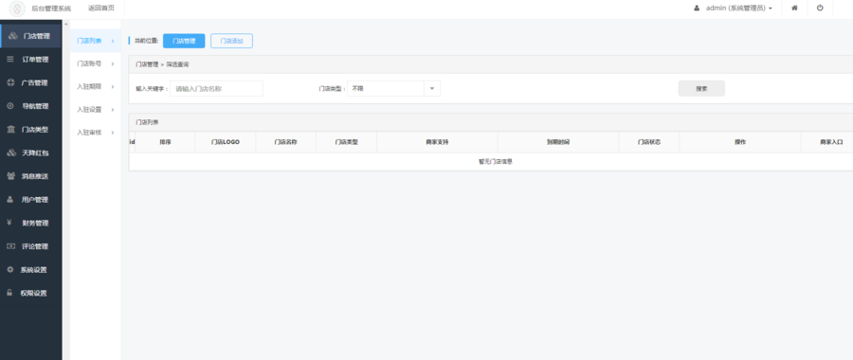The height and width of the screenshot is (360, 853).
Task: Click the lock icon beside 权限设置
Action: click(9, 293)
